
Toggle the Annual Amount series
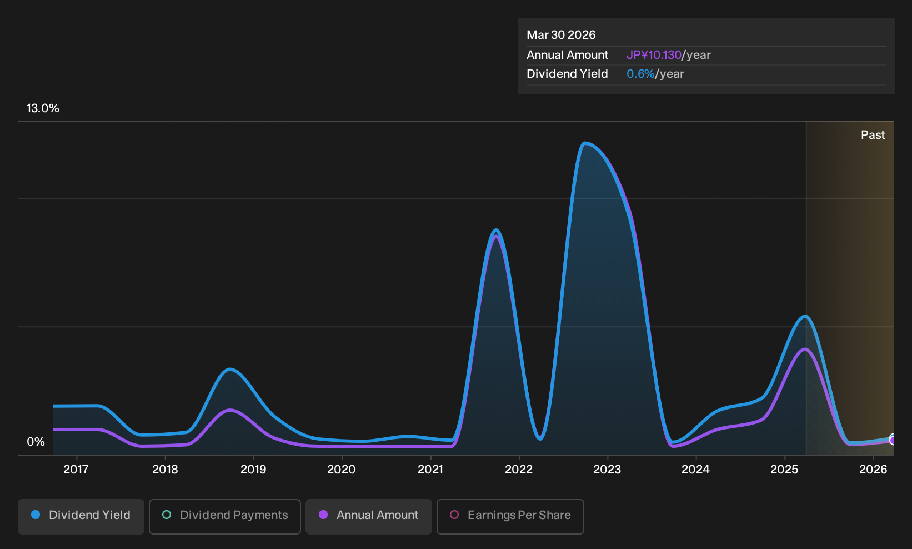[x=369, y=516]
